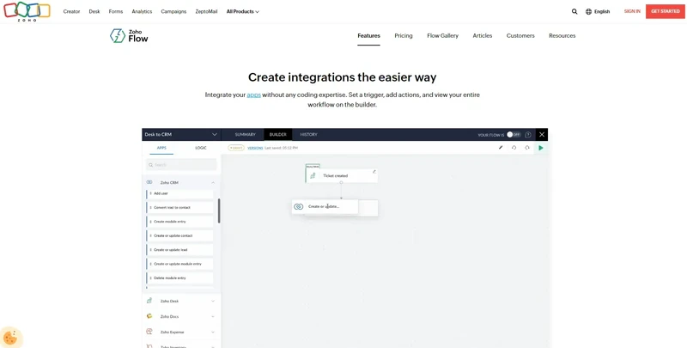Go to Campaigns in top bar
687x348 pixels.
point(173,11)
